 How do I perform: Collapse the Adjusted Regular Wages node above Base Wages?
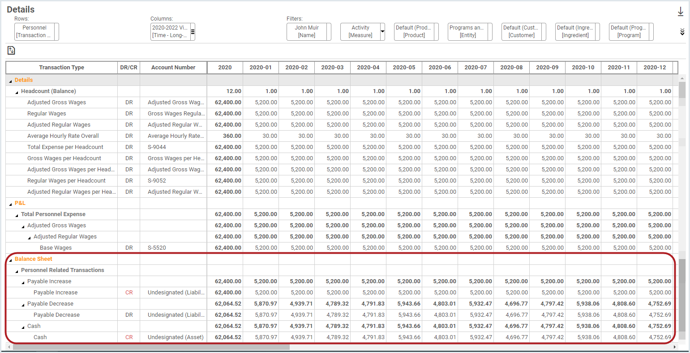[29, 237]
